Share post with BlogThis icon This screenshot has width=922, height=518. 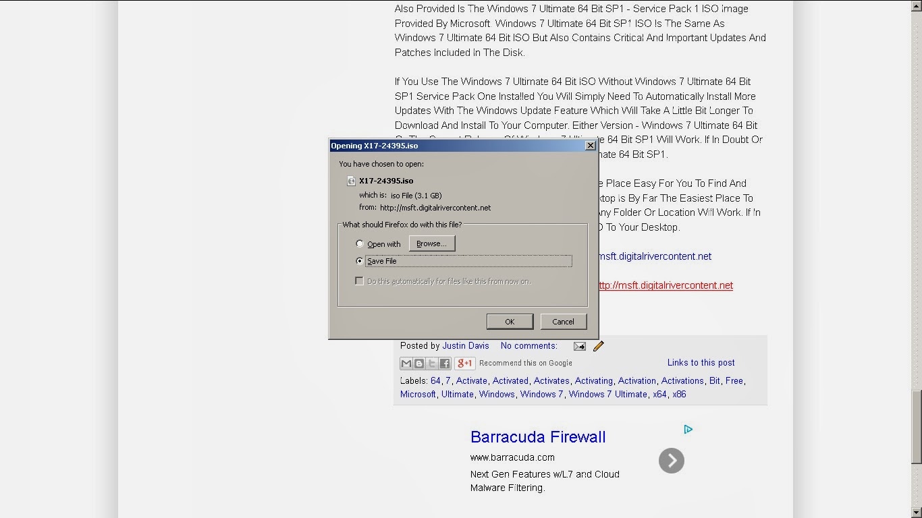click(x=419, y=364)
